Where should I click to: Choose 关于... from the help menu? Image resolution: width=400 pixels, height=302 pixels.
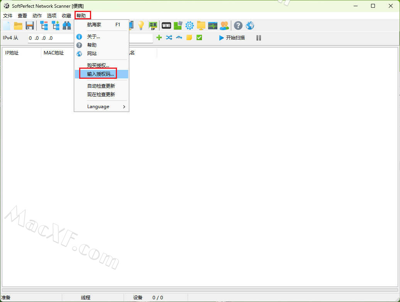tap(102, 37)
